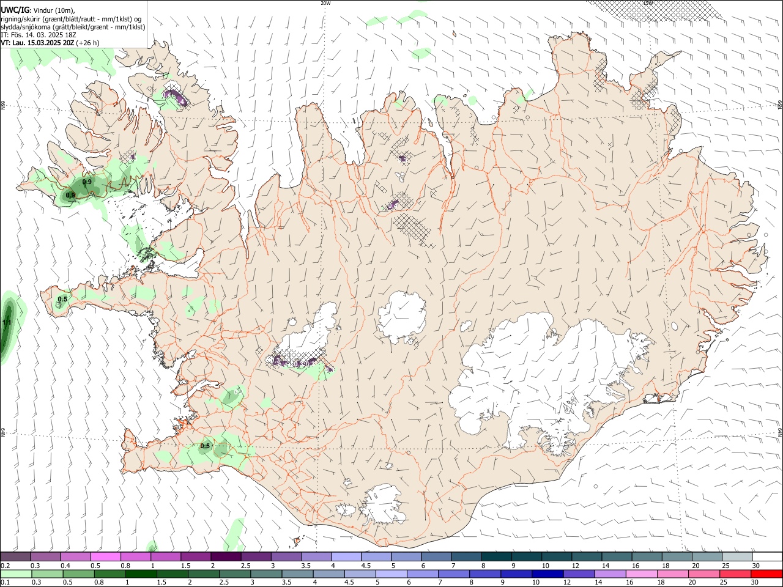Click the white Mýrdalsjökull glacier near south coast
Viewport: 783px width, 587px height.
pyautogui.click(x=384, y=504)
